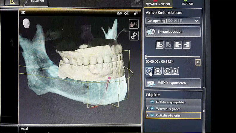
Task: Click the red marker point on jaw
Action: pyautogui.click(x=109, y=78)
